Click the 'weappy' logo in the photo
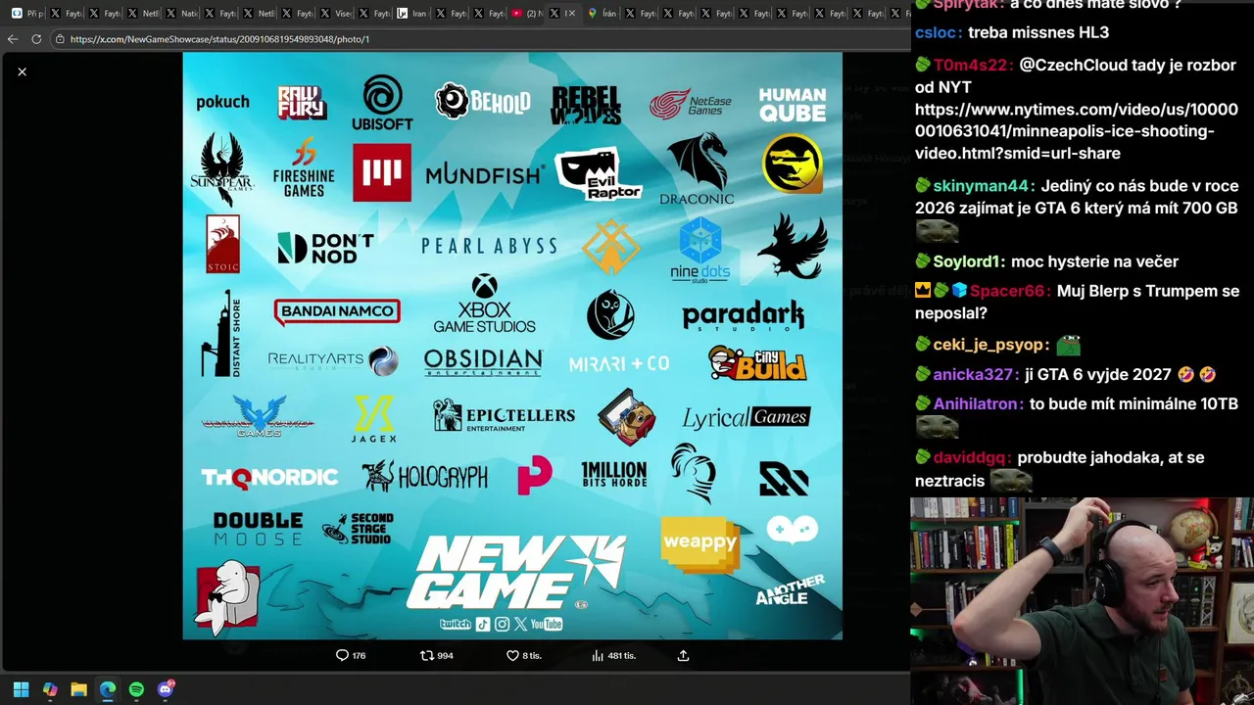Viewport: 1254px width, 705px height. pyautogui.click(x=699, y=543)
